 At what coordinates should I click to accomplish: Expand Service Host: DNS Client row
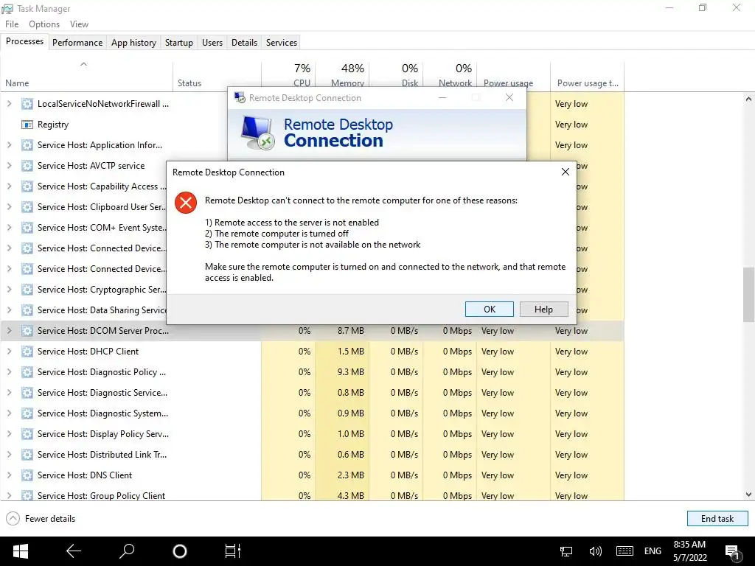[9, 475]
